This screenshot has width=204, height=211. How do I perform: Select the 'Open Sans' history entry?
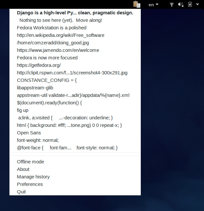coord(75,133)
